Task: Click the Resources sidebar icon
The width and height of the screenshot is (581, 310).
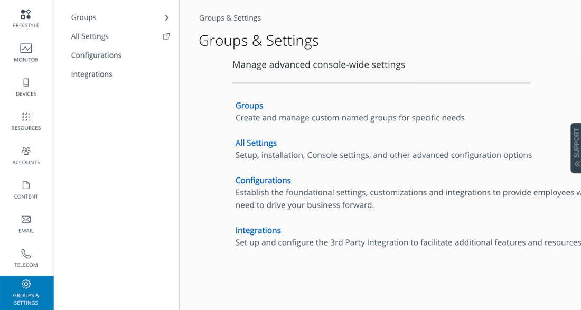Action: coord(25,118)
